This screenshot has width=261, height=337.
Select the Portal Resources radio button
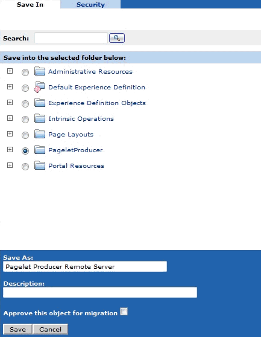click(x=25, y=167)
